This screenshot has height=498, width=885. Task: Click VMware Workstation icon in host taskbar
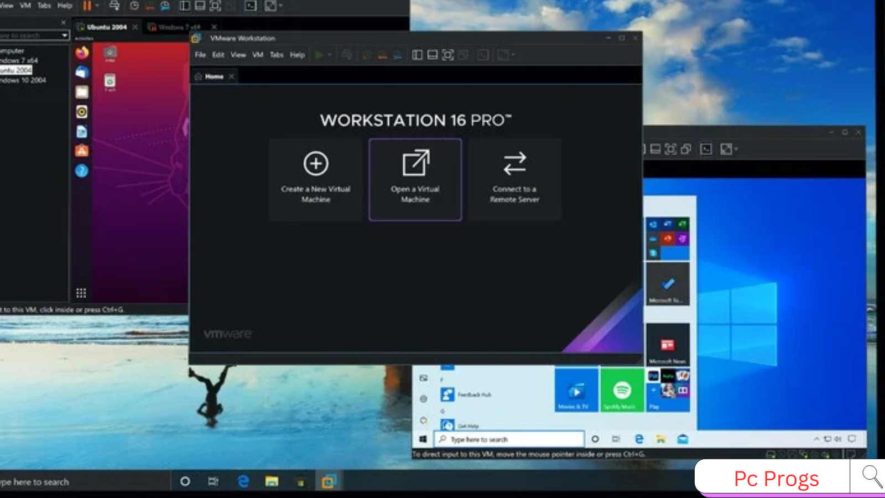329,482
